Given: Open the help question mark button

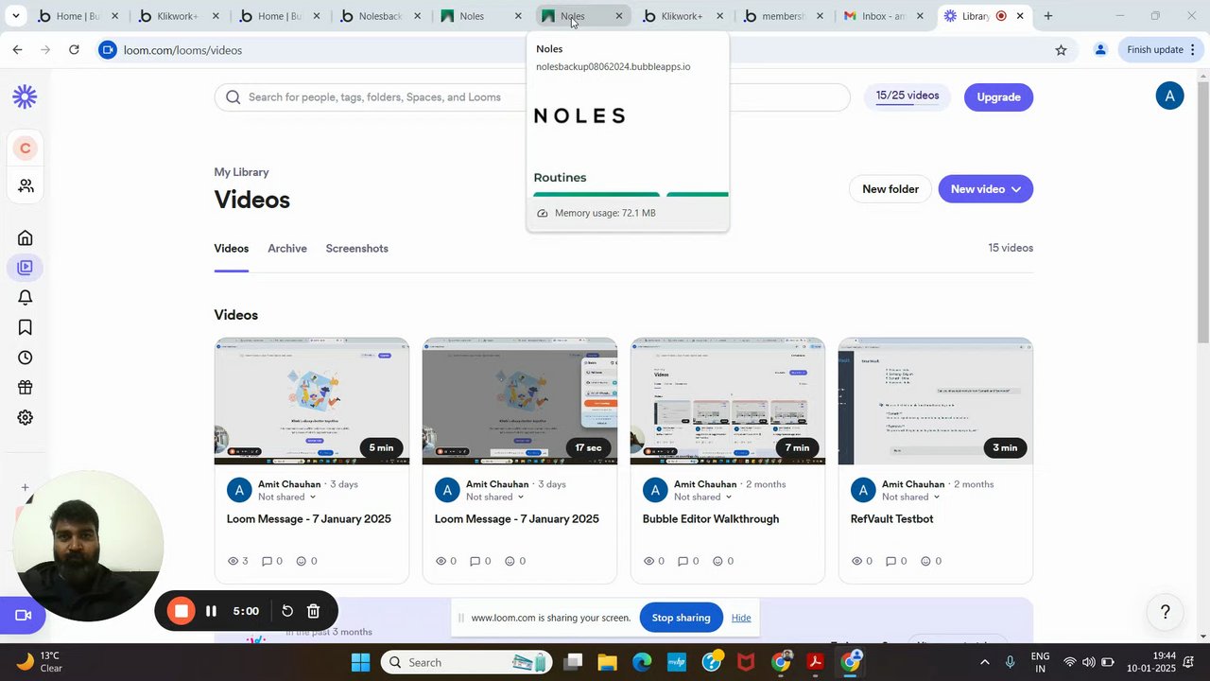Looking at the screenshot, I should tap(1166, 612).
